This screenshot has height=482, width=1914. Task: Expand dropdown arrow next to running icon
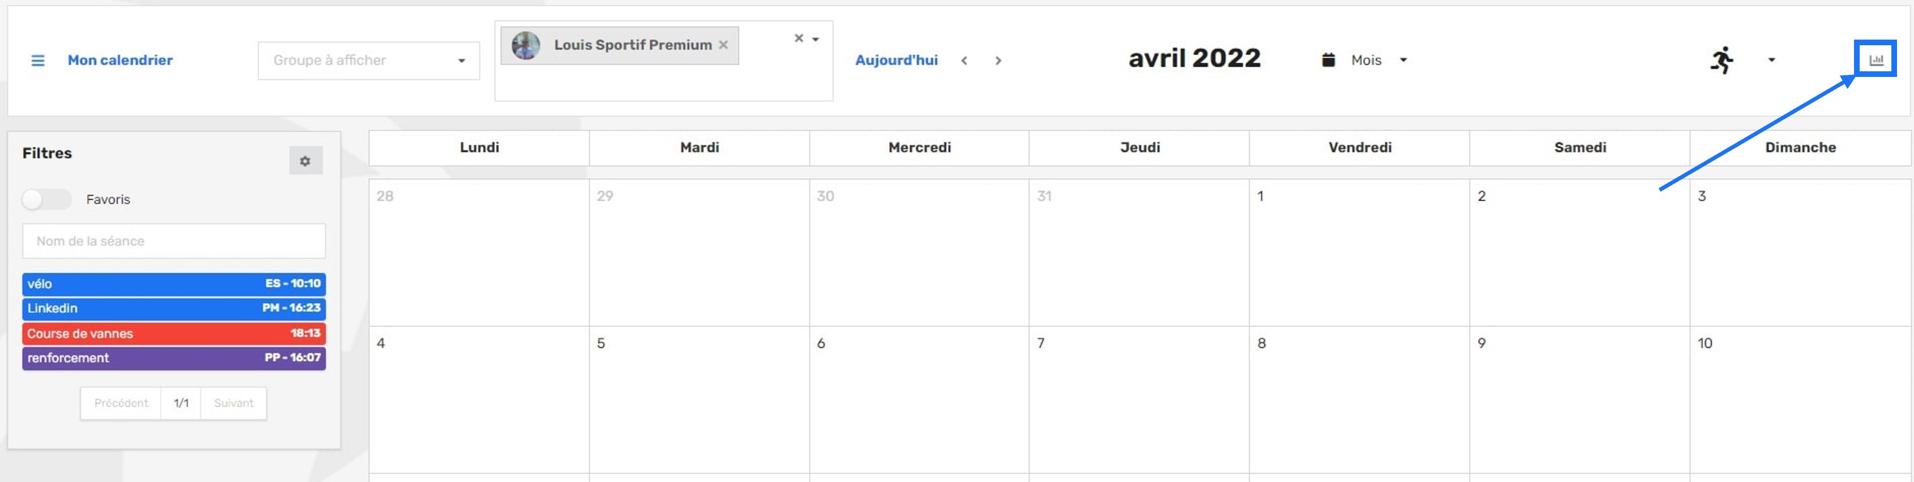pyautogui.click(x=1771, y=60)
